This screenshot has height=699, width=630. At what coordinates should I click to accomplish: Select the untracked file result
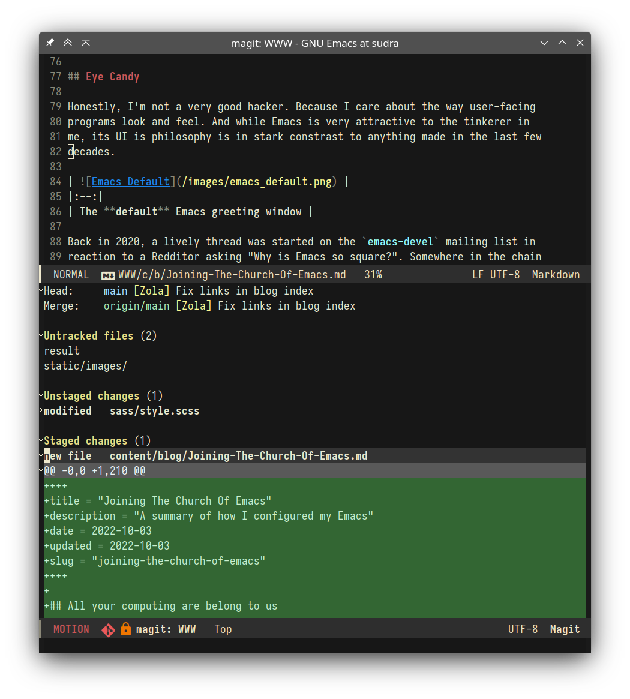pyautogui.click(x=62, y=351)
